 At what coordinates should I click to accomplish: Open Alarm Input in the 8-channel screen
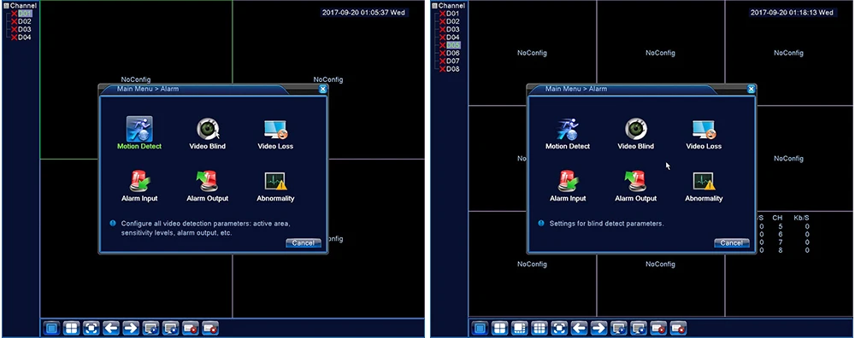coord(568,186)
